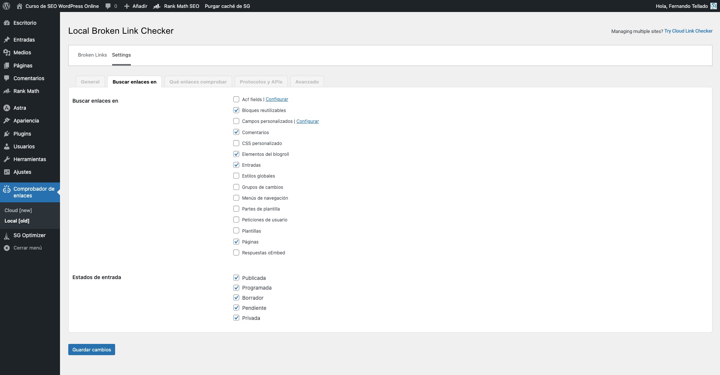This screenshot has height=375, width=720.
Task: Switch to the Qué enlaces comprobar tab
Action: (x=198, y=82)
